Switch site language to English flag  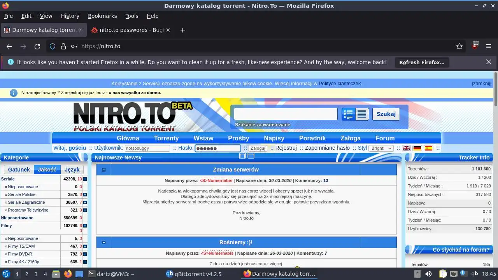406,148
